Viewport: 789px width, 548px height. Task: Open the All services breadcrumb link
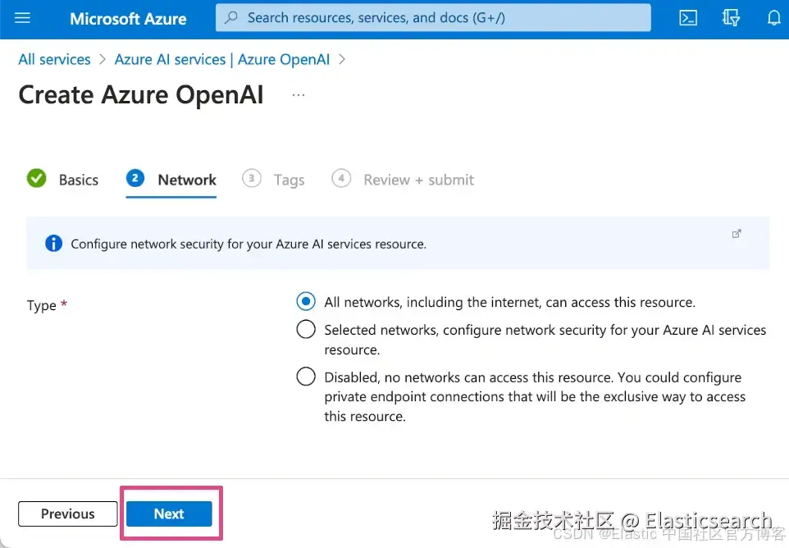[x=54, y=59]
